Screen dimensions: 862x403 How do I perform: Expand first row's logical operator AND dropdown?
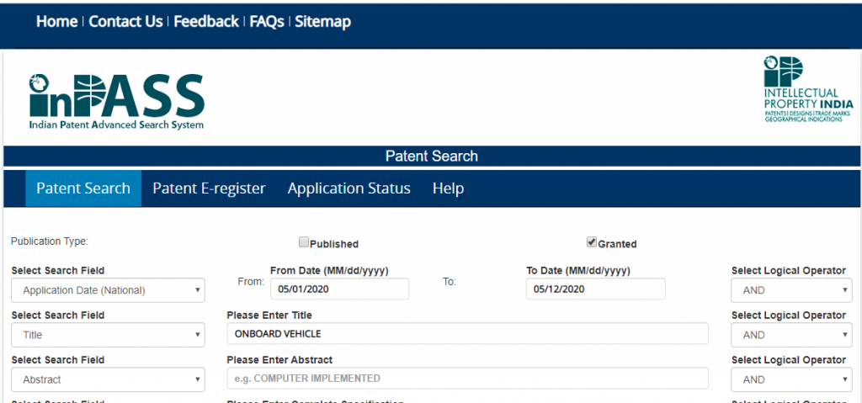click(791, 290)
